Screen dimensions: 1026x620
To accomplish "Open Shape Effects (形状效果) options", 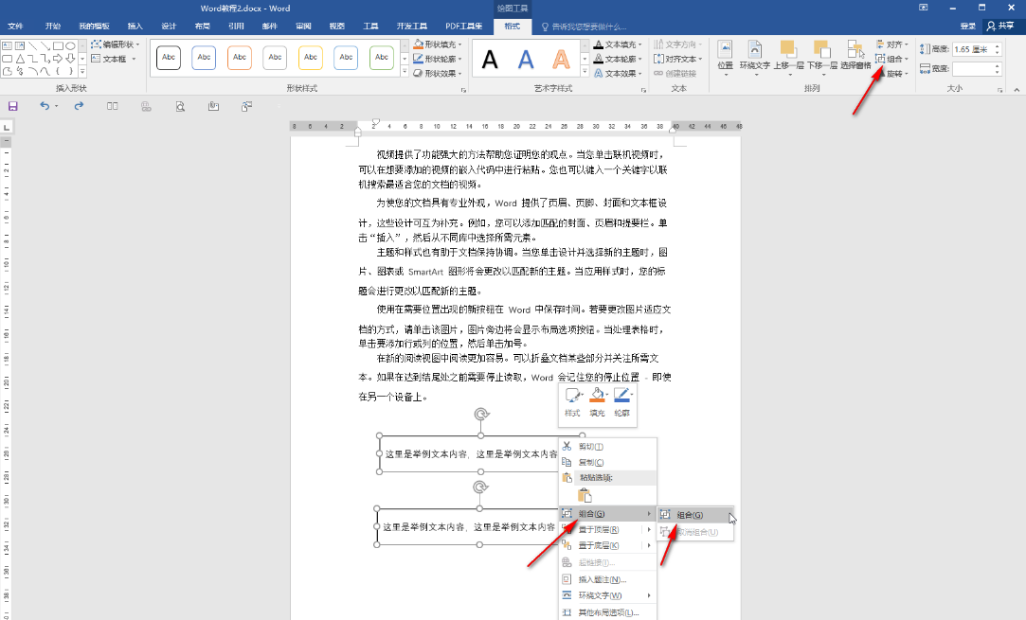I will coord(438,73).
